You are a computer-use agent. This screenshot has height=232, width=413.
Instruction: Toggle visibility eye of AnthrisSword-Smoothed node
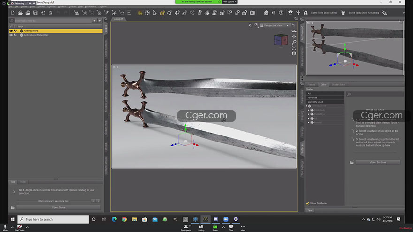click(x=11, y=35)
